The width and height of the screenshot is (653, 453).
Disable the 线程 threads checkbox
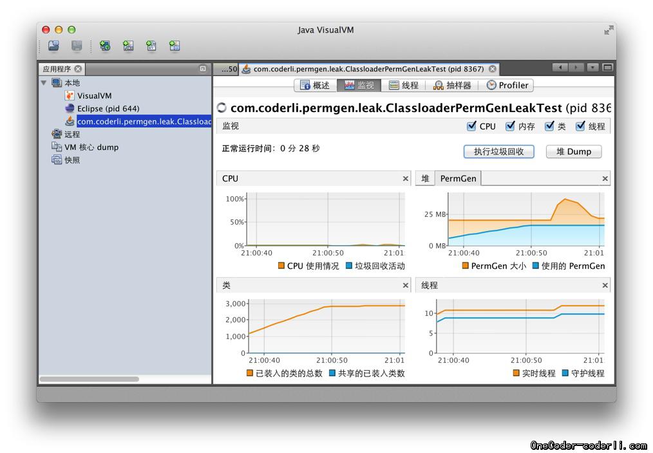point(580,126)
